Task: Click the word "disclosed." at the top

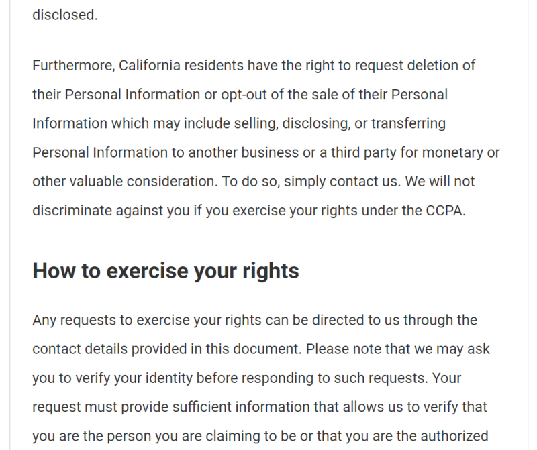Action: click(64, 15)
